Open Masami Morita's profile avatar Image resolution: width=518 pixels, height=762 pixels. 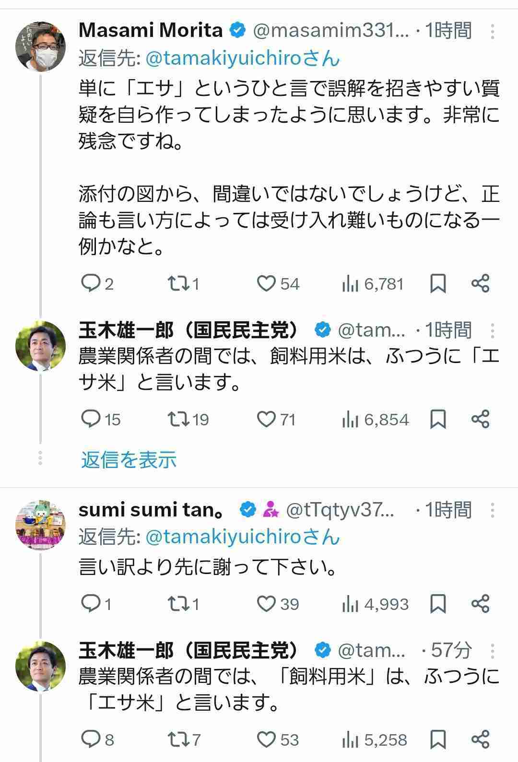point(41,47)
